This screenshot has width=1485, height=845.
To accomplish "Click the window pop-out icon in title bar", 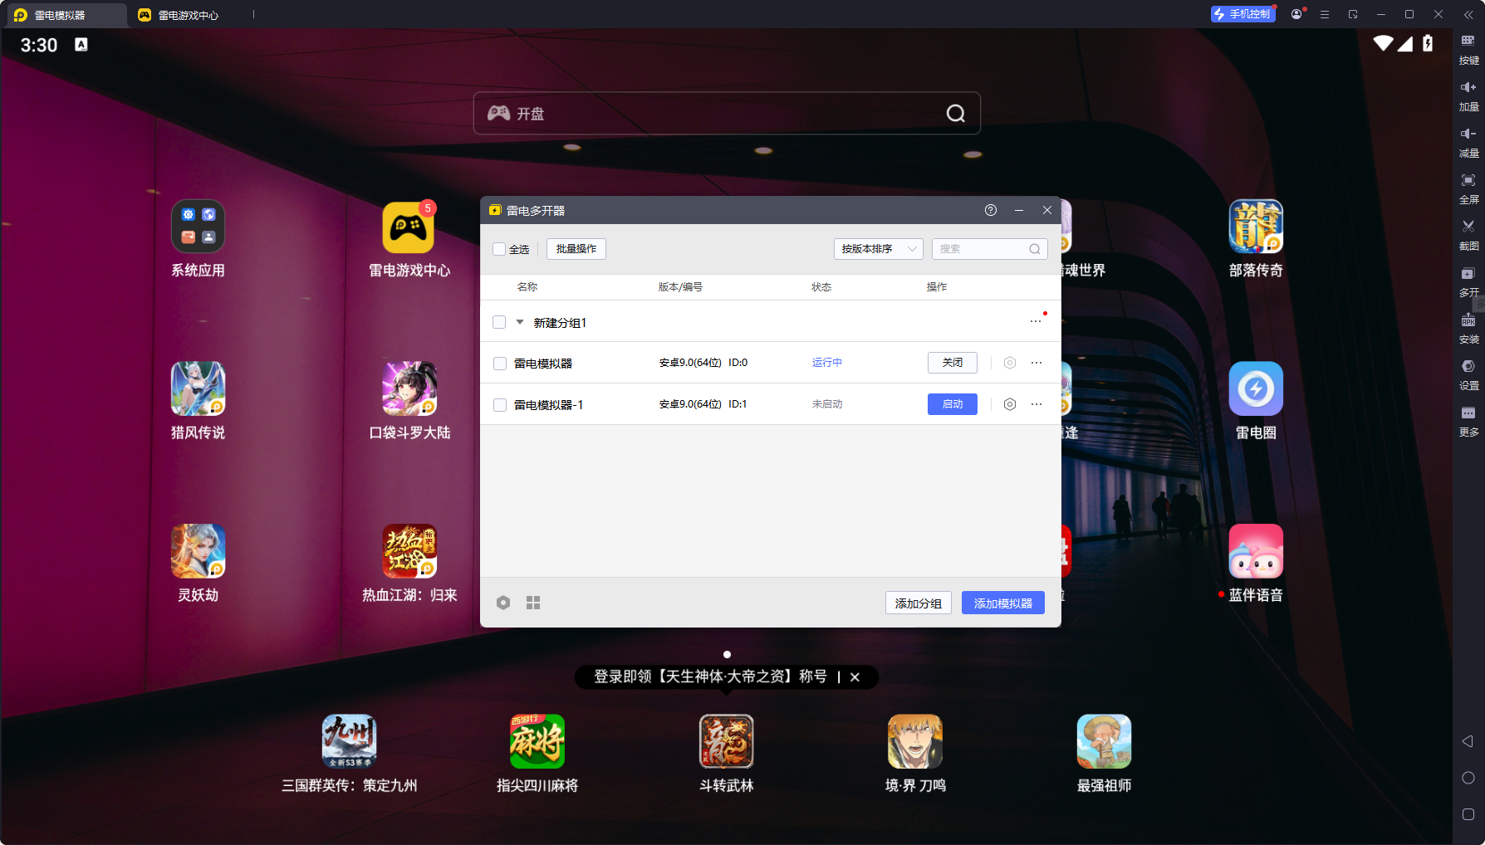I will click(x=1353, y=14).
